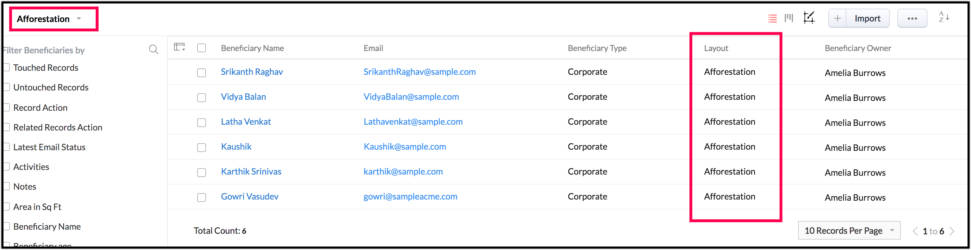Click the plus icon to add beneficiary

[837, 19]
